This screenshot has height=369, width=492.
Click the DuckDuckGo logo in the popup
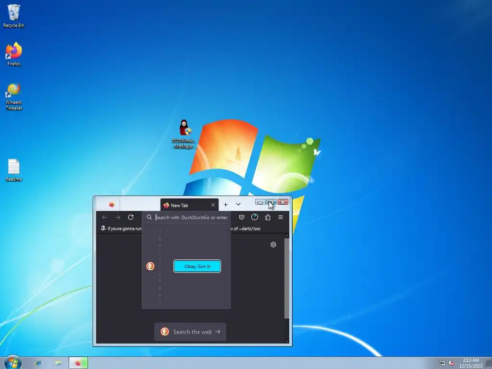pos(150,266)
